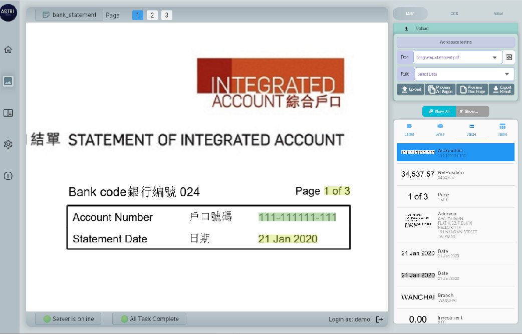Click the bank_statement document label
The height and width of the screenshot is (334, 522).
[69, 15]
